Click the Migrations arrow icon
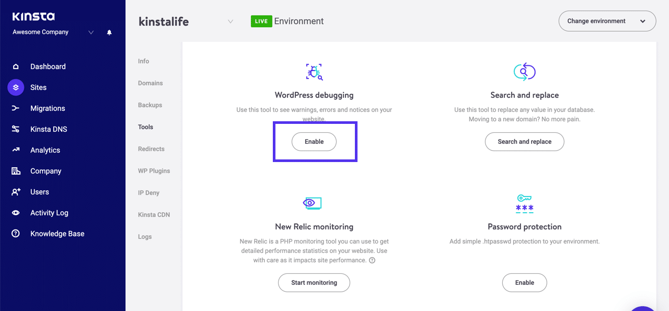669x311 pixels. 17,108
